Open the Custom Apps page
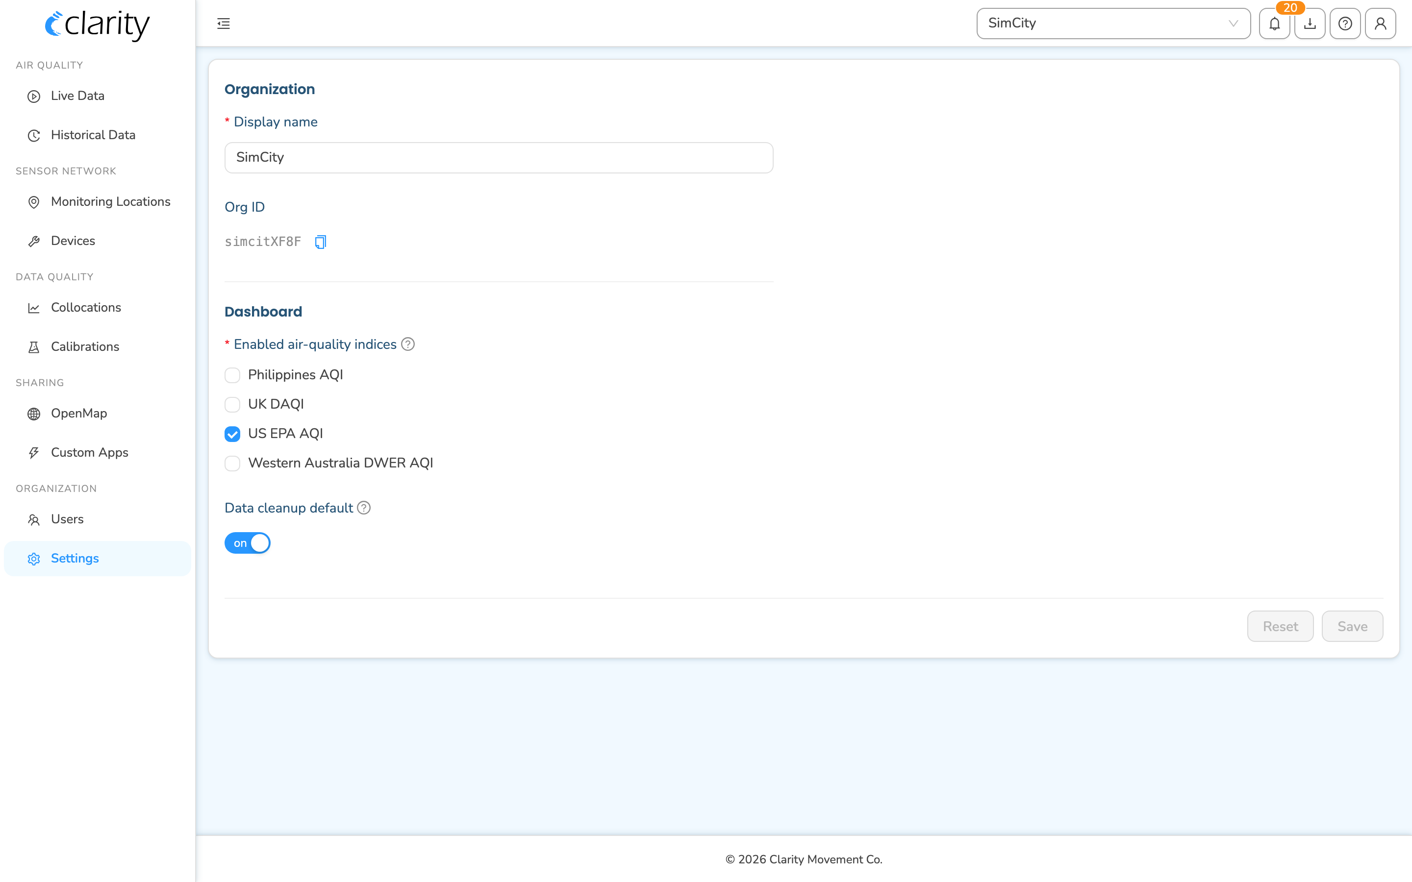This screenshot has height=882, width=1412. tap(98, 453)
